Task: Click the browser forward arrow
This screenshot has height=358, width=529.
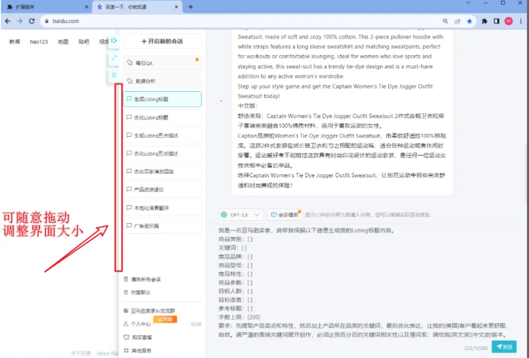Action: coord(20,21)
